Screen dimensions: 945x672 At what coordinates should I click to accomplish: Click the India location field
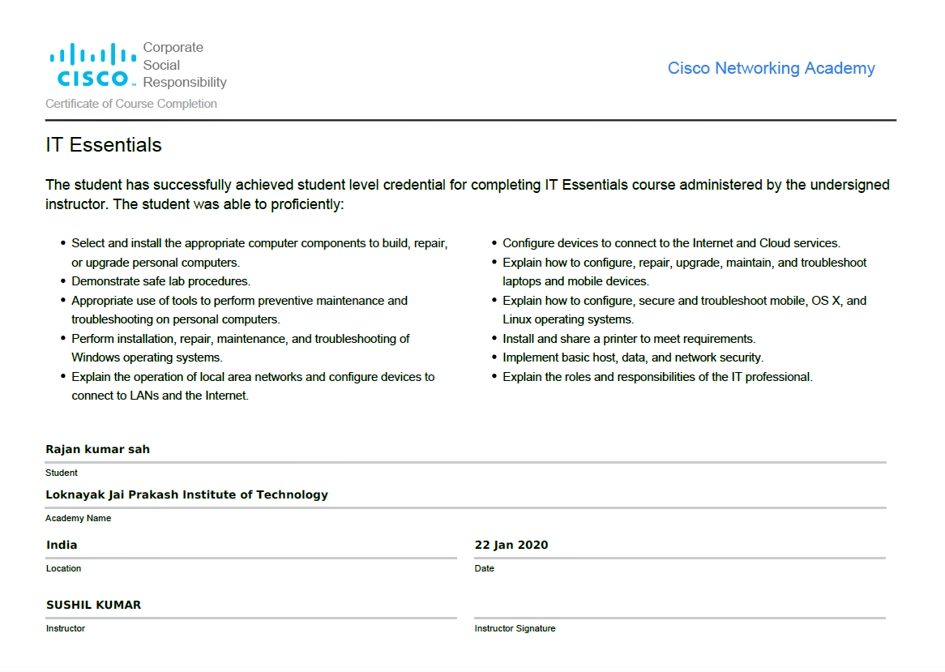(x=62, y=545)
